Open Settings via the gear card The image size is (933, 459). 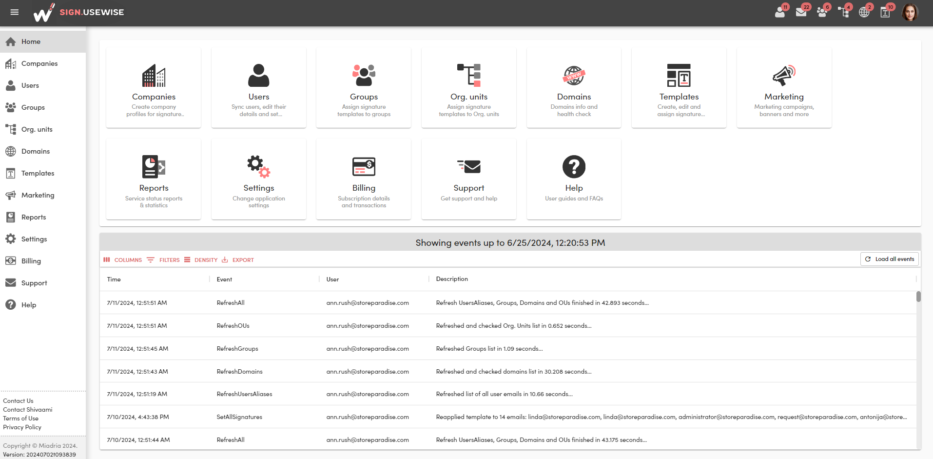(258, 179)
